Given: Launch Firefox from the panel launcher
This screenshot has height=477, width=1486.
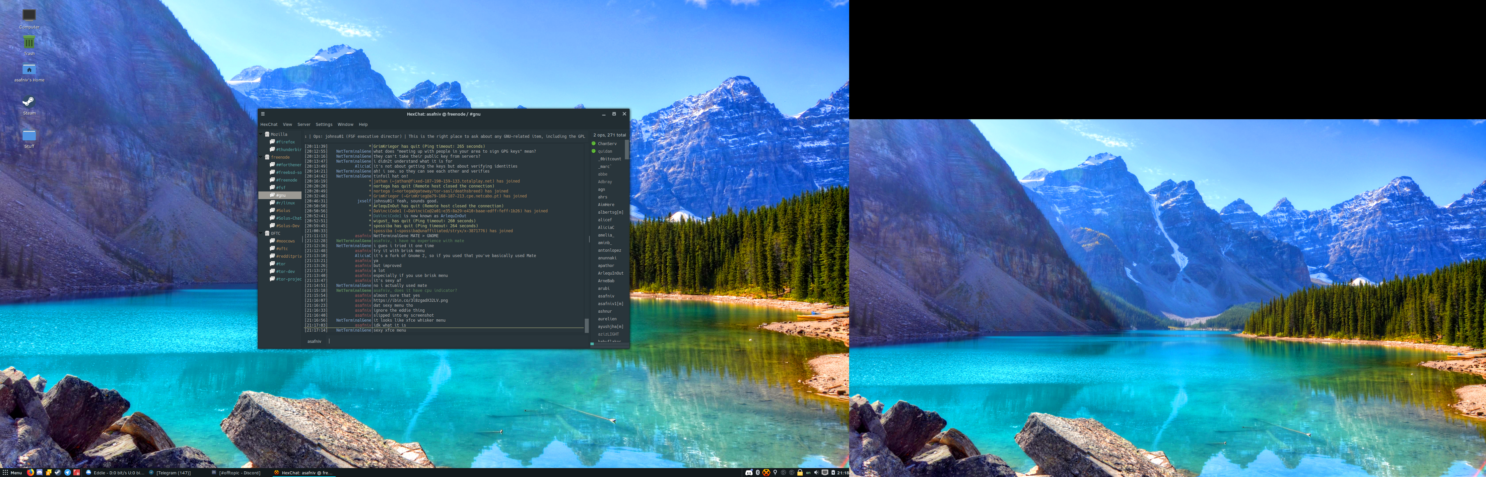Looking at the screenshot, I should click(31, 472).
